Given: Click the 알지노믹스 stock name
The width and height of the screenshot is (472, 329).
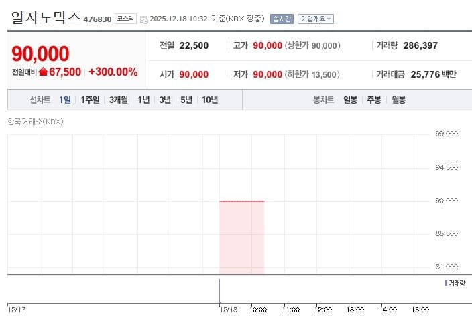Looking at the screenshot, I should 46,17.
